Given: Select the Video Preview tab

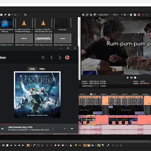Looking at the screenshot, I should pyautogui.click(x=88, y=86).
